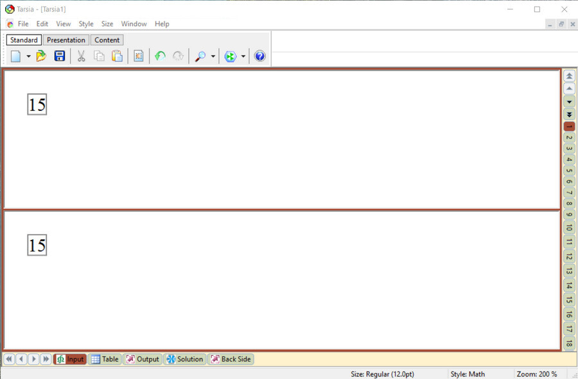Expand the puzzle type dropdown arrow
Viewport: 578px width, 379px height.
243,56
